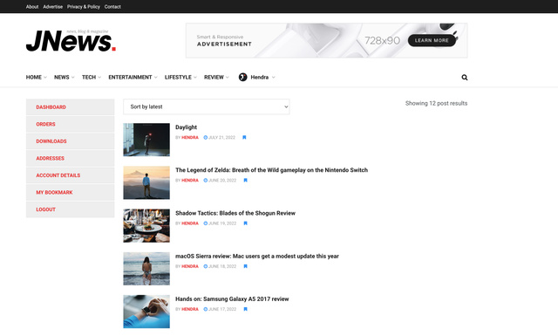558x336 pixels.
Task: Click the macOS Sierra post thumbnail
Action: point(146,269)
